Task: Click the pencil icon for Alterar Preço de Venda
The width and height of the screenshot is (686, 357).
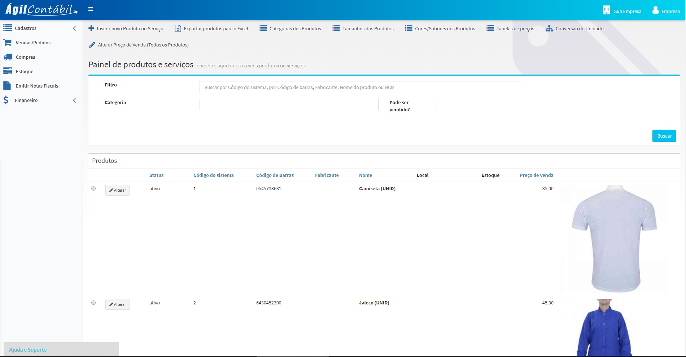Action: coord(92,45)
